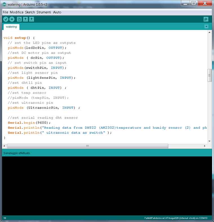Save sketch with the Save icon
The width and height of the screenshot is (214, 222).
pos(32,19)
